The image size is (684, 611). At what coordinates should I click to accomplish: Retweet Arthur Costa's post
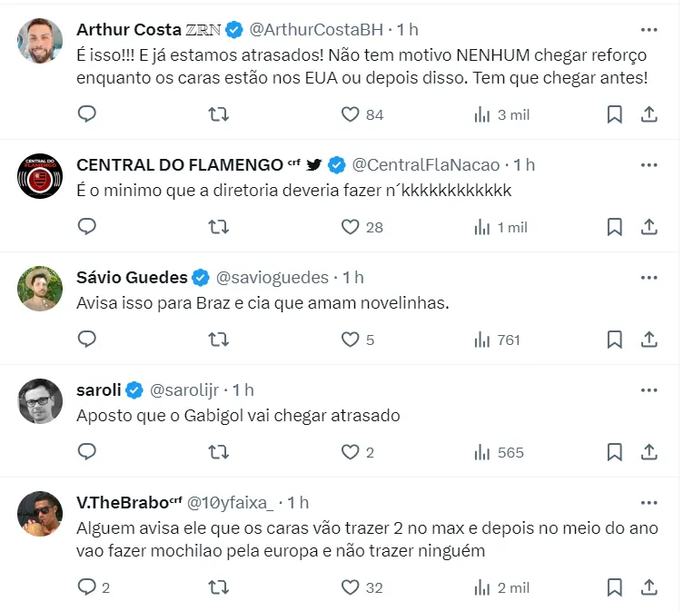(219, 114)
